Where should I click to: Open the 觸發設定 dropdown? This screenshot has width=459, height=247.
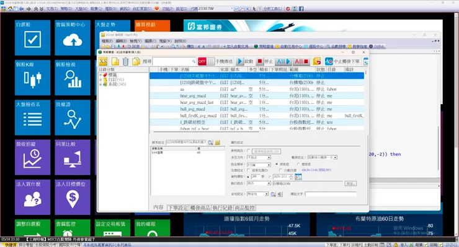pyautogui.click(x=323, y=158)
